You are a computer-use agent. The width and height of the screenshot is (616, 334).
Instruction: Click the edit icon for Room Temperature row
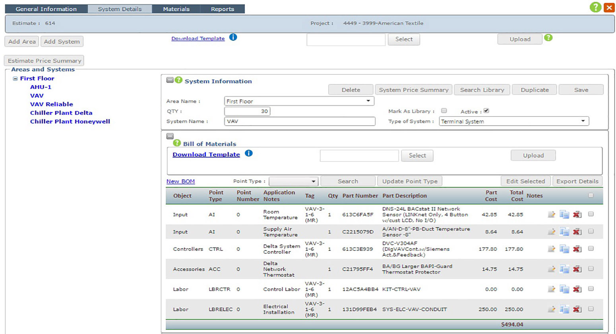tap(551, 214)
